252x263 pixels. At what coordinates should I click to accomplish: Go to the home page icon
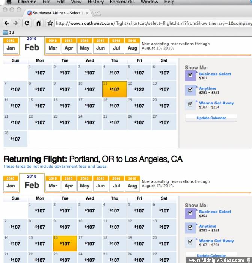click(38, 23)
